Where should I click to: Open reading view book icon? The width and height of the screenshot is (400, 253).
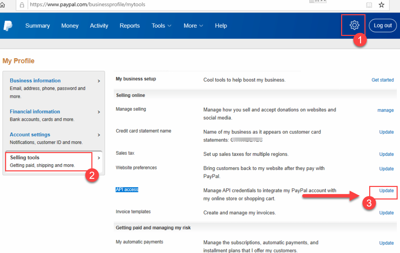click(369, 5)
